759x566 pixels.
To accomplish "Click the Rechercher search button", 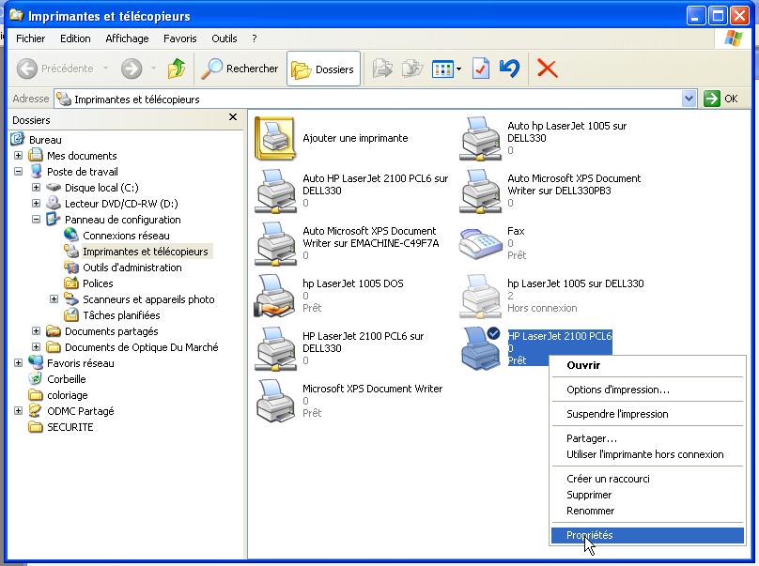I will pos(240,69).
